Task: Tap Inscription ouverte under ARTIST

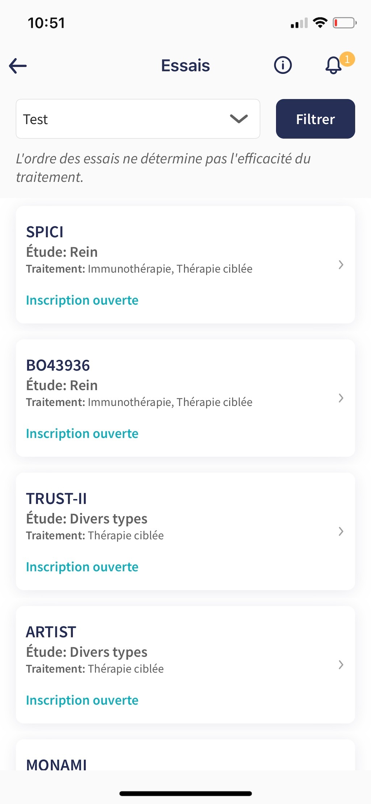Action: click(82, 700)
